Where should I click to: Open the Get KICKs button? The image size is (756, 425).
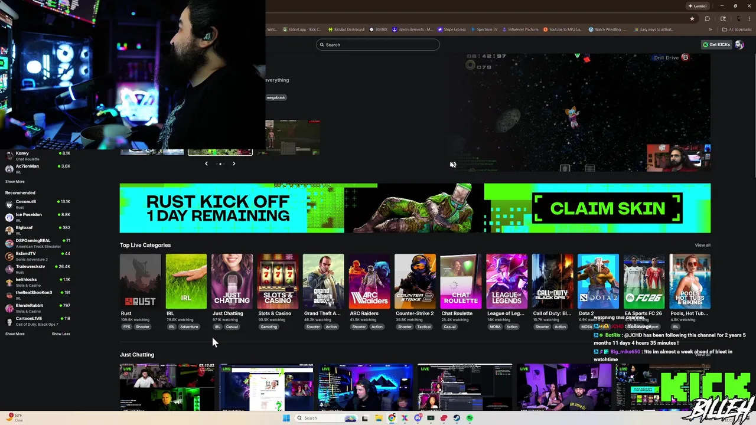pyautogui.click(x=716, y=45)
